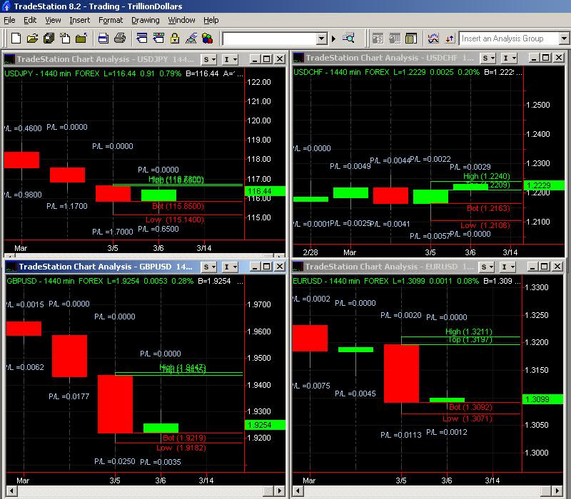Maximize the GBPUSD chart window
This screenshot has height=499, width=571.
267,267
